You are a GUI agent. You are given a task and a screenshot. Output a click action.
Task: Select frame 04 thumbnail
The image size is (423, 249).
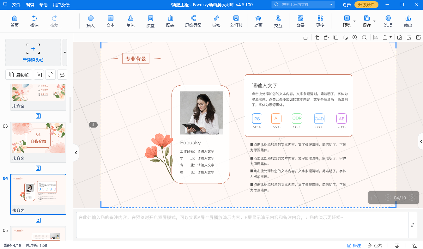pos(38,194)
